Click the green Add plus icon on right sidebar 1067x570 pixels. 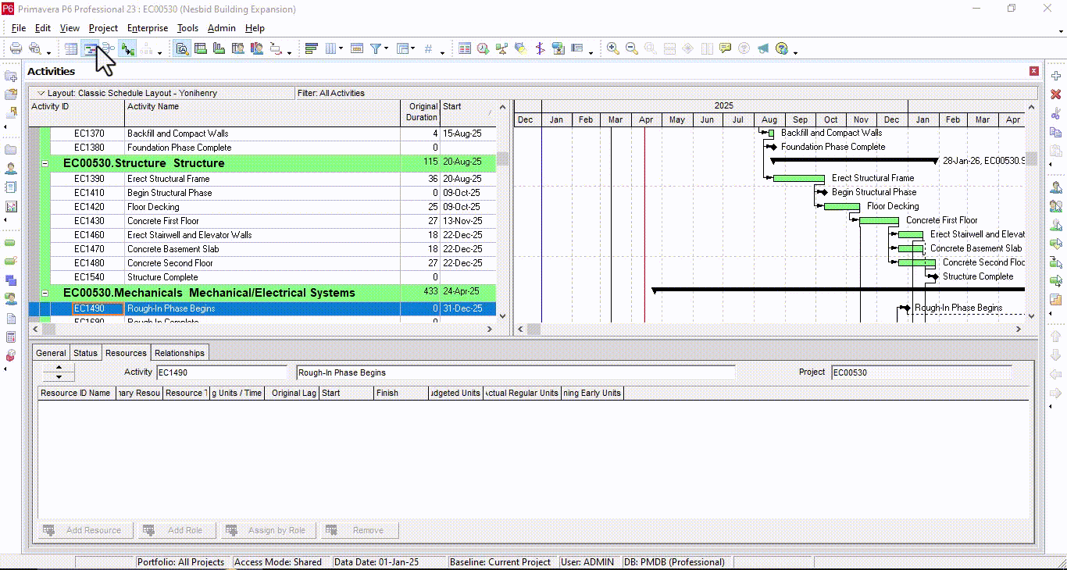(x=1056, y=76)
